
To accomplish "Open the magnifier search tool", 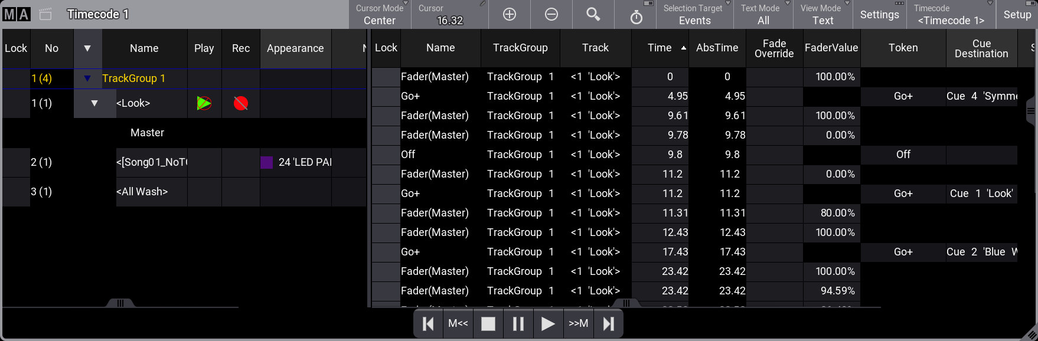I will click(x=593, y=15).
